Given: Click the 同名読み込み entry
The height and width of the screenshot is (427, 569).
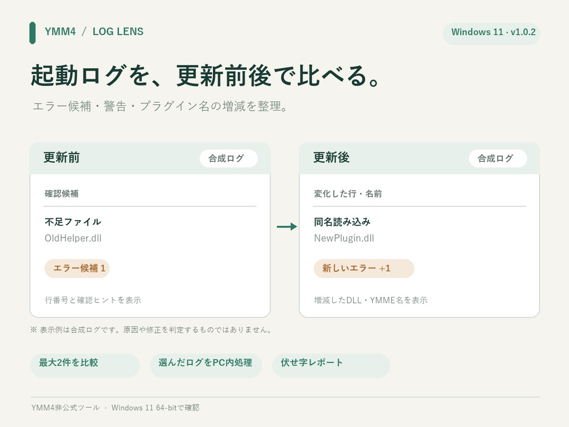Looking at the screenshot, I should [x=342, y=222].
